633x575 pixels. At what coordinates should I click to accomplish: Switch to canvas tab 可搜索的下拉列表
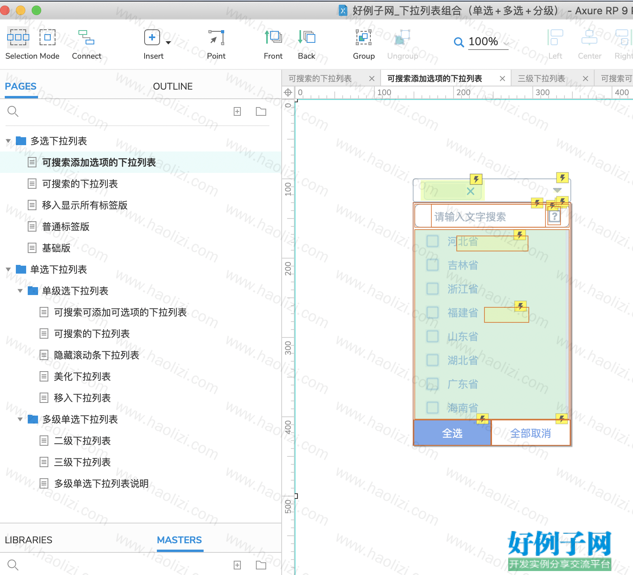click(x=320, y=79)
